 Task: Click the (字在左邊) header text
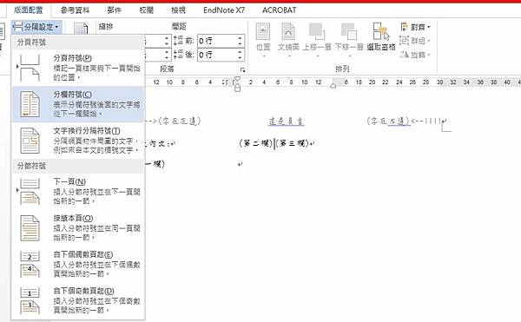180,121
